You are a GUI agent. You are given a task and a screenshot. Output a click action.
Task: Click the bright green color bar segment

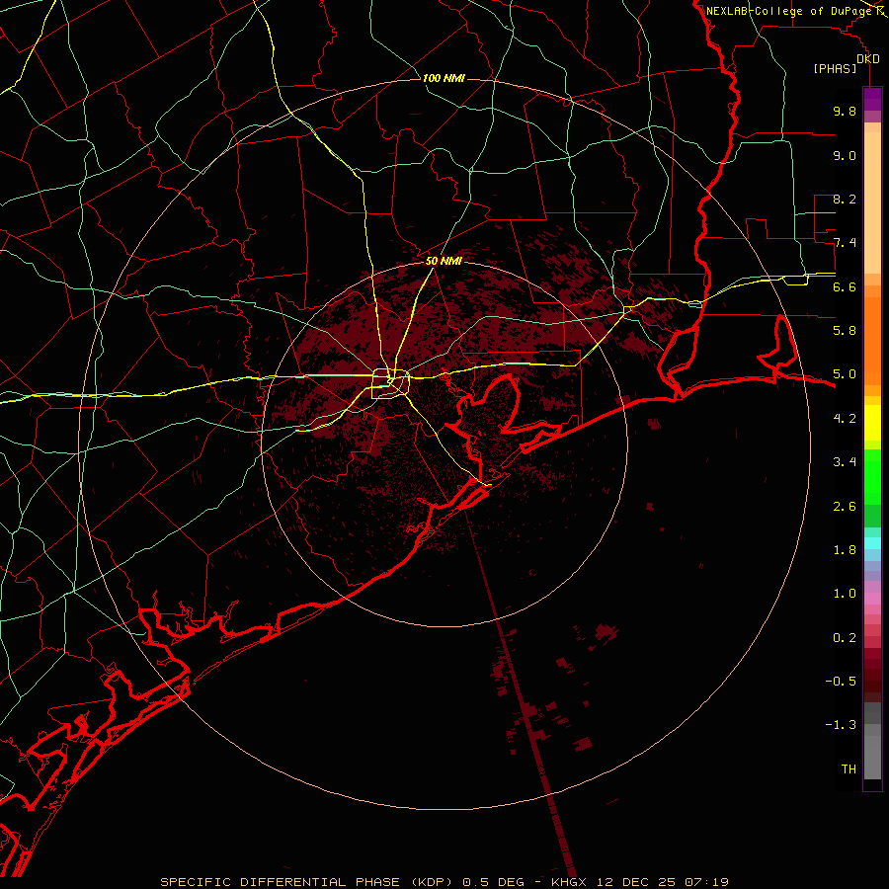[x=872, y=476]
